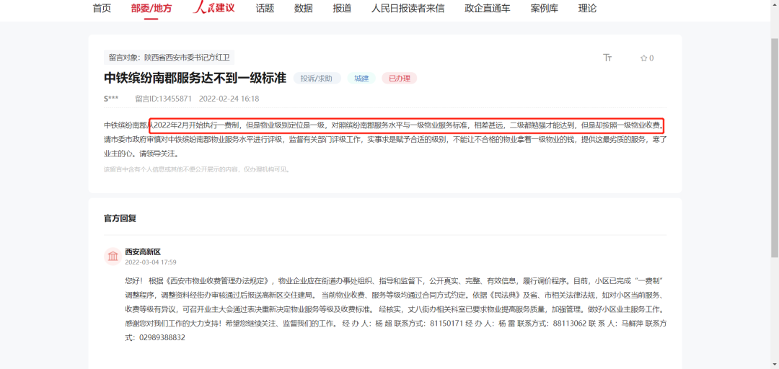This screenshot has height=369, width=779.
Task: Click the phone number 02989388832
Action: click(x=162, y=337)
